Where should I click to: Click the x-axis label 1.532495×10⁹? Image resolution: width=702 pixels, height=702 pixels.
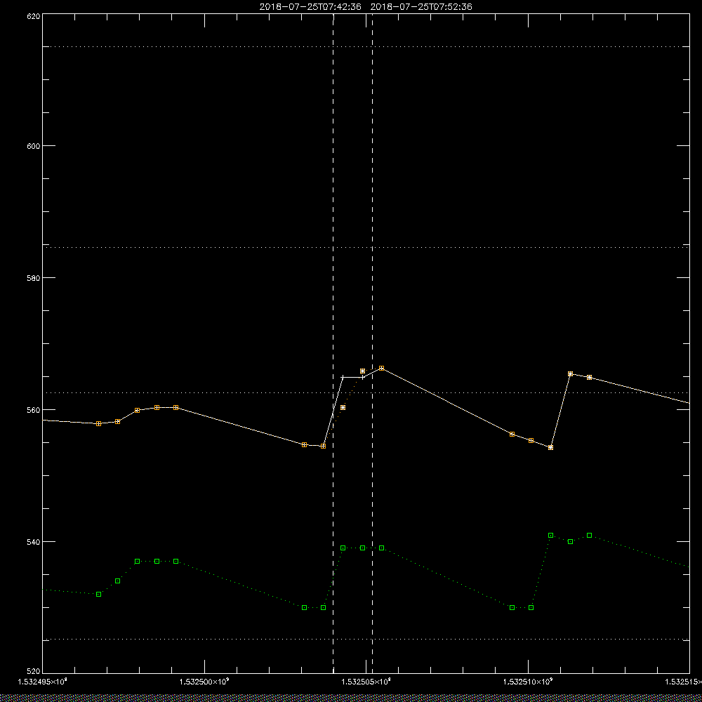tap(43, 682)
